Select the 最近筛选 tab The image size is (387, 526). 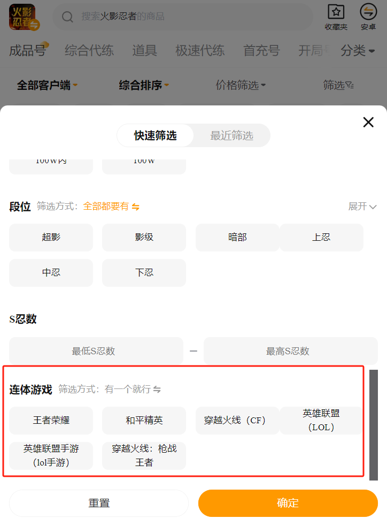click(x=232, y=135)
